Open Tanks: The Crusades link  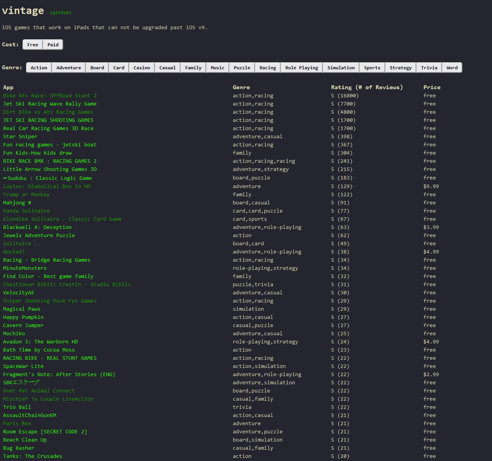click(33, 456)
